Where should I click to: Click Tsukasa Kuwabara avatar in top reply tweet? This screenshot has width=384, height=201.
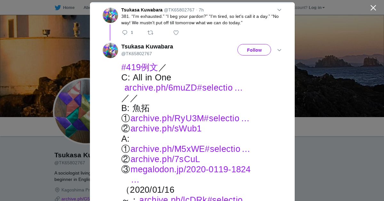110,15
